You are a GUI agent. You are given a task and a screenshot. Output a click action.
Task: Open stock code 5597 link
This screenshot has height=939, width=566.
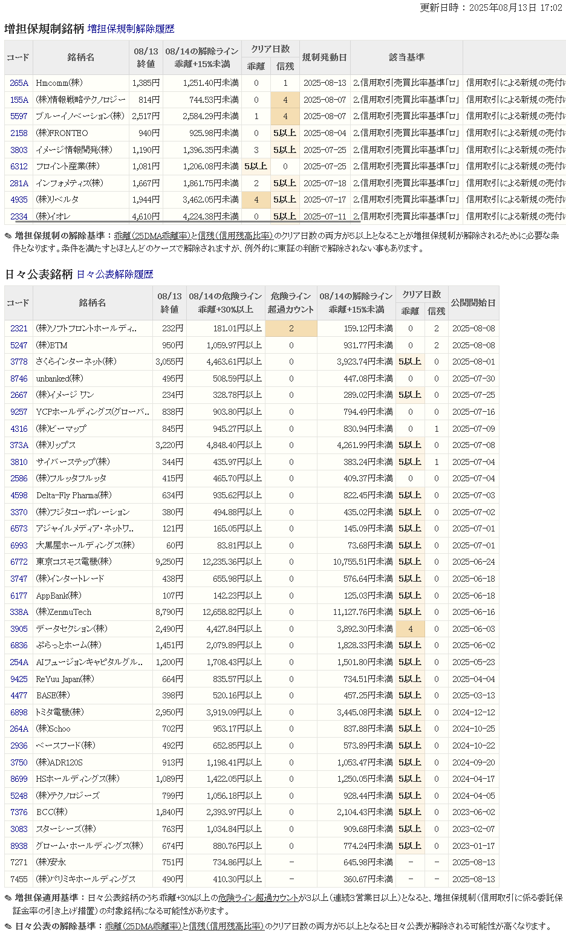[19, 116]
